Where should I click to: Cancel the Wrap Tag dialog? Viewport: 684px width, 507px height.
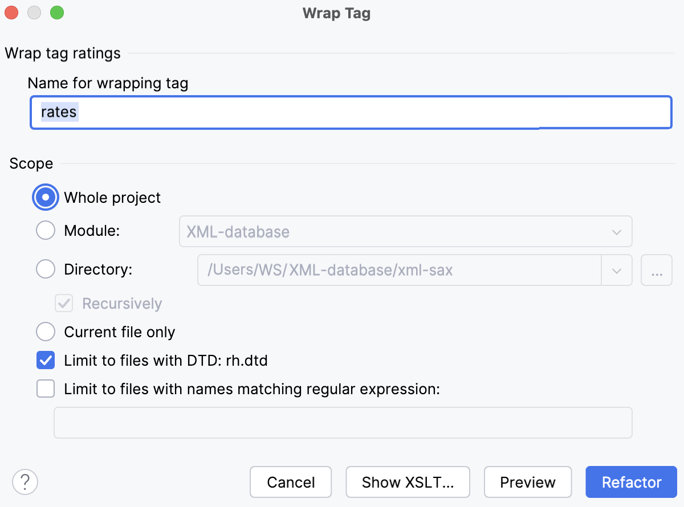coord(291,482)
